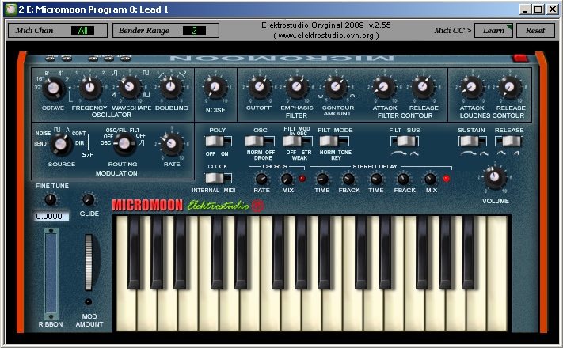Click the Loudness Contour Attack knob
Screen dimensions: 563x348
tap(471, 87)
